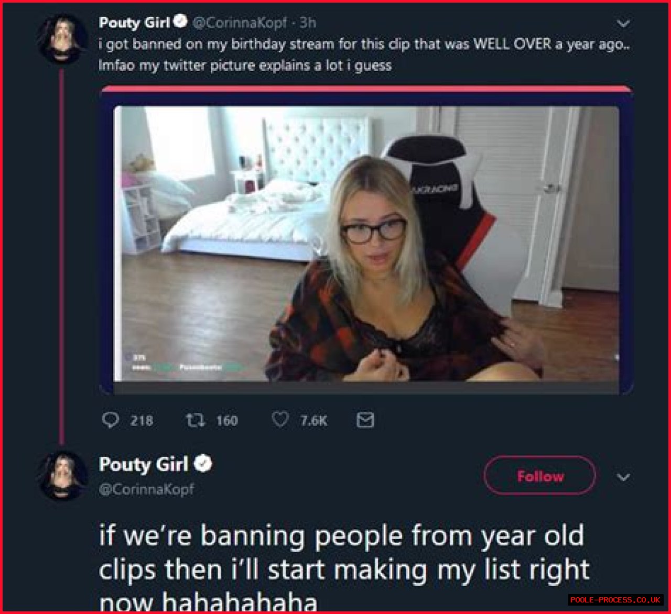The image size is (671, 614).
Task: Open the @CorinnaKopf handle in the top tweet
Action: 240,23
